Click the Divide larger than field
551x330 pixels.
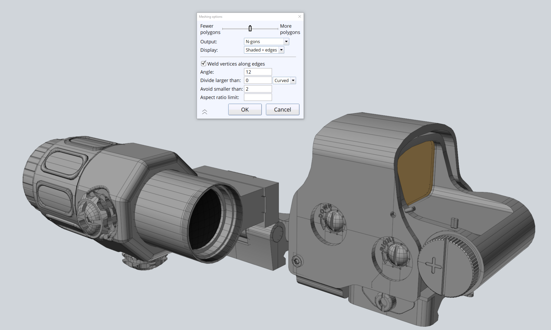pyautogui.click(x=258, y=80)
